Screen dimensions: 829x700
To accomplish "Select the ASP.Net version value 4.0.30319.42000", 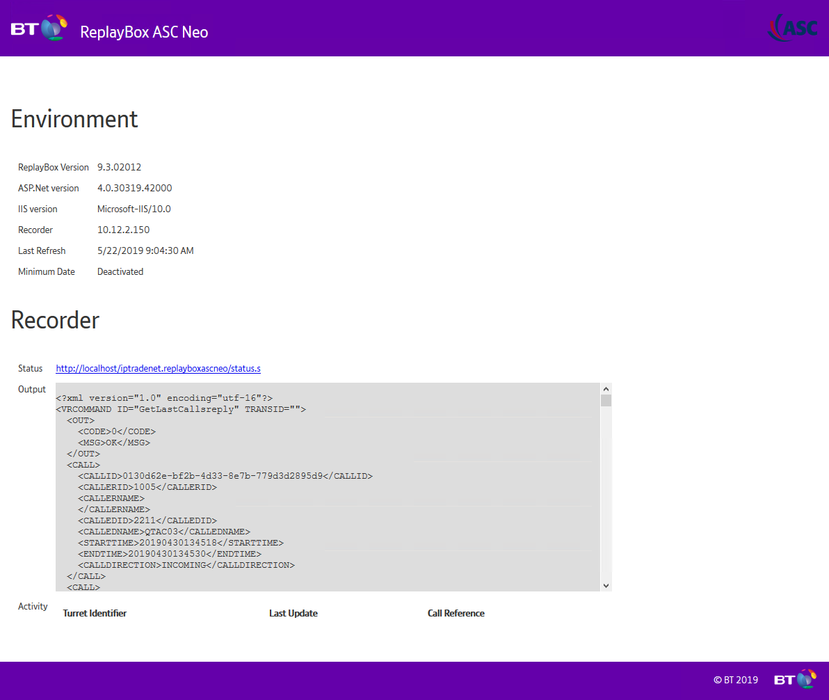I will tap(134, 188).
